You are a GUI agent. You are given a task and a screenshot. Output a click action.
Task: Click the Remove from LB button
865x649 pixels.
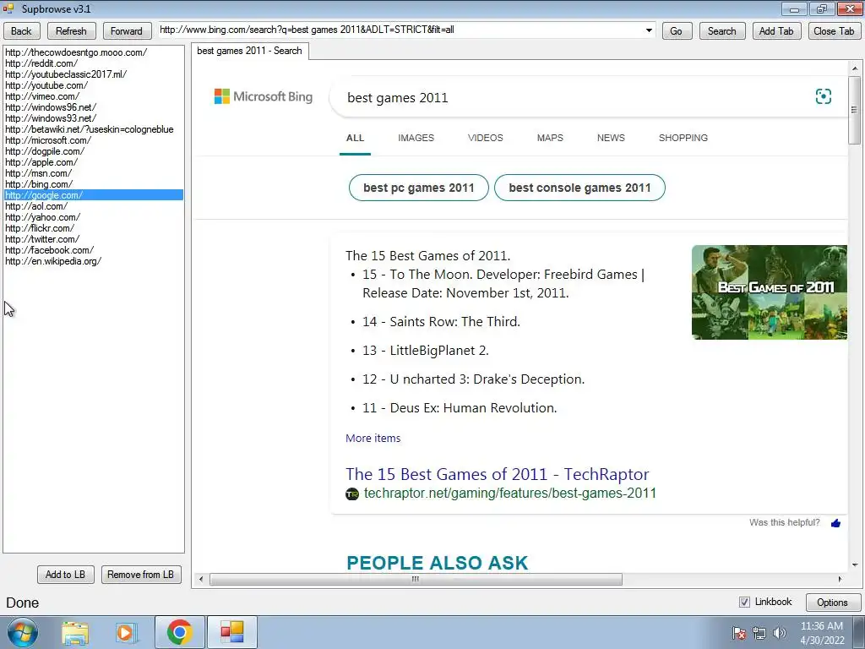pyautogui.click(x=141, y=575)
